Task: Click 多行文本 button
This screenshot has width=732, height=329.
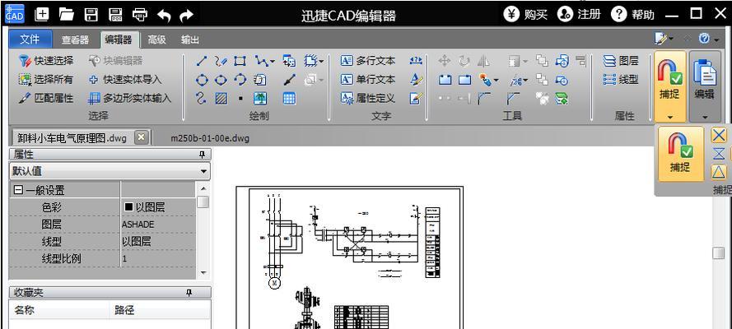Action: pyautogui.click(x=368, y=61)
